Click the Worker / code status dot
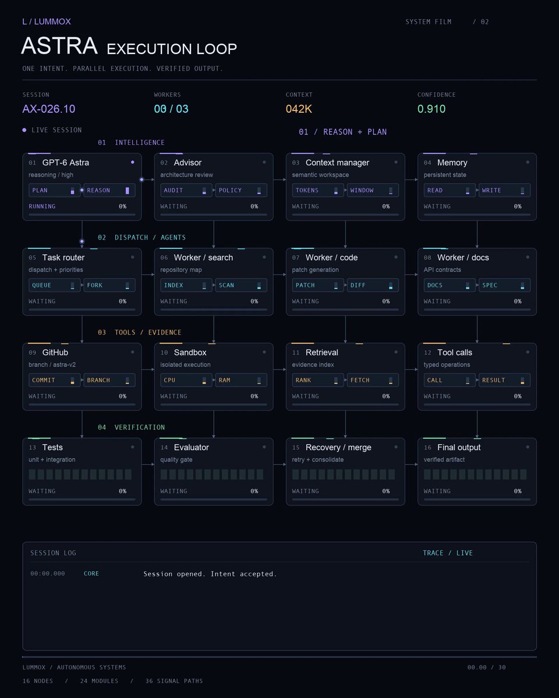Viewport: 559px width, 698px height. 396,257
